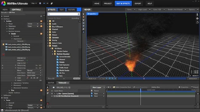
Task: Toggle visibility of New Camera layer
Action: (52, 93)
